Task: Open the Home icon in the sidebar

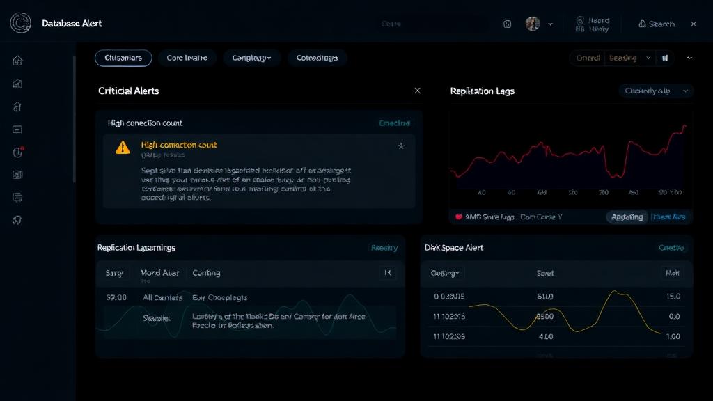Action: (x=17, y=61)
